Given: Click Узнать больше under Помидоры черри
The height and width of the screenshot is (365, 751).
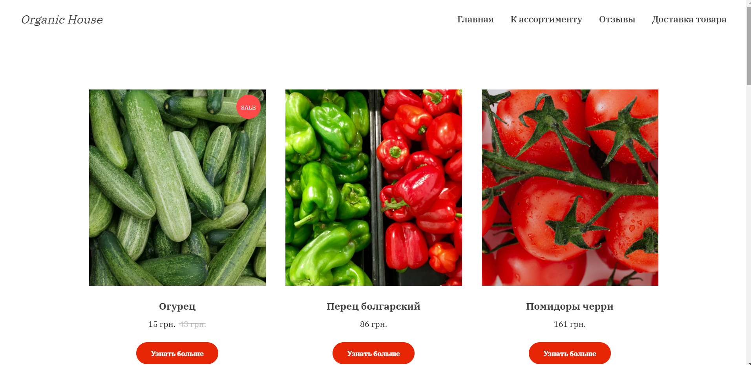Looking at the screenshot, I should (x=570, y=353).
